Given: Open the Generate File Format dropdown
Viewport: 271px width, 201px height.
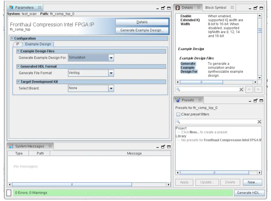Looking at the screenshot, I should click(111, 73).
